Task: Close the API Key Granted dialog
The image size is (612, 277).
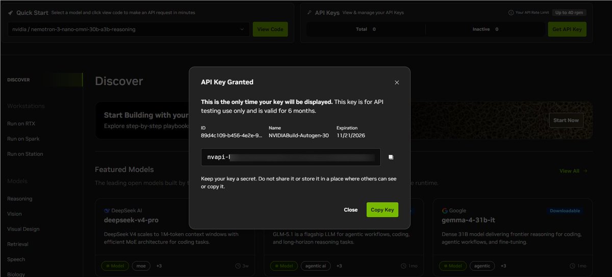Action: [397, 82]
